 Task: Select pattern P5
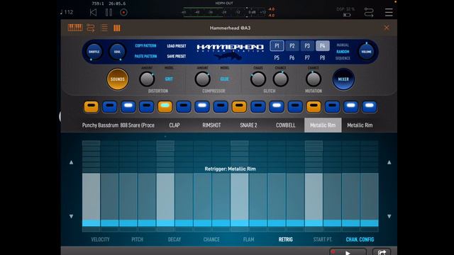[277, 58]
